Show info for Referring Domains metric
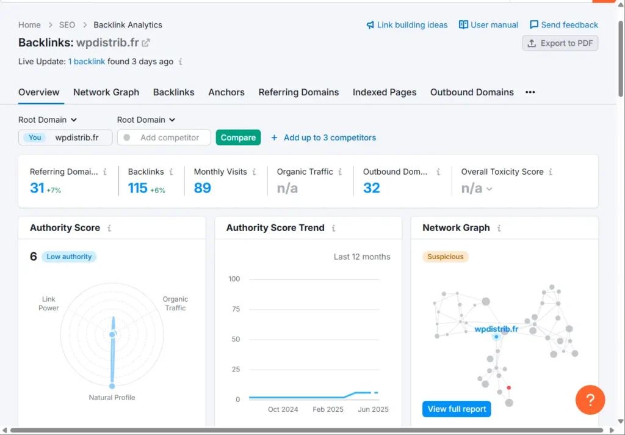The image size is (625, 435). pos(105,172)
